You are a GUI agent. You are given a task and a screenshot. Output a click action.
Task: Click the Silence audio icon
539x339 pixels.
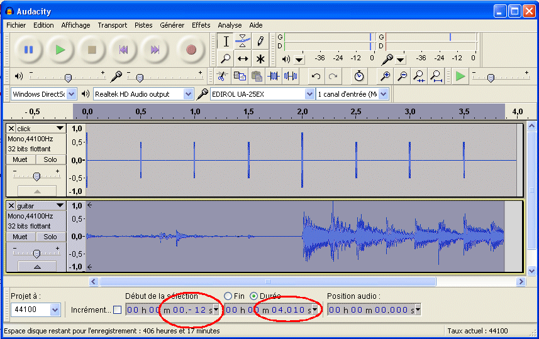291,76
